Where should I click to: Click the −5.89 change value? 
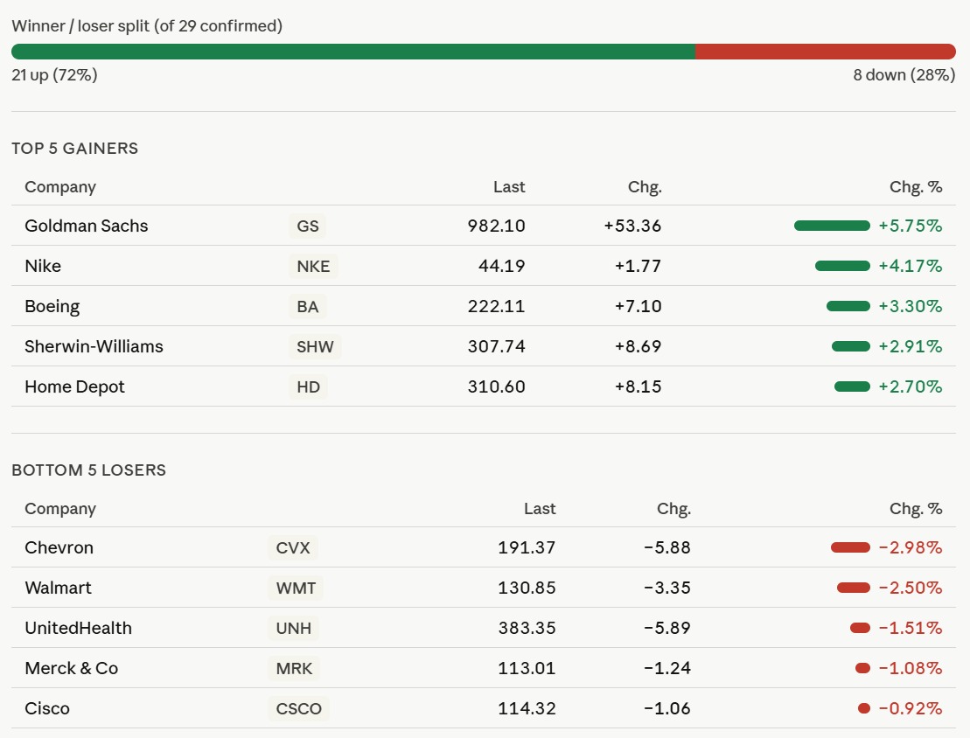667,628
